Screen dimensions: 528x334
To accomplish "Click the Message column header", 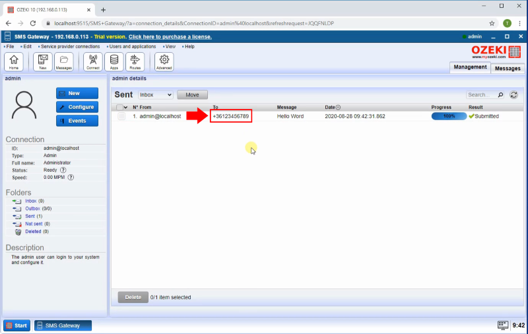I will [286, 108].
